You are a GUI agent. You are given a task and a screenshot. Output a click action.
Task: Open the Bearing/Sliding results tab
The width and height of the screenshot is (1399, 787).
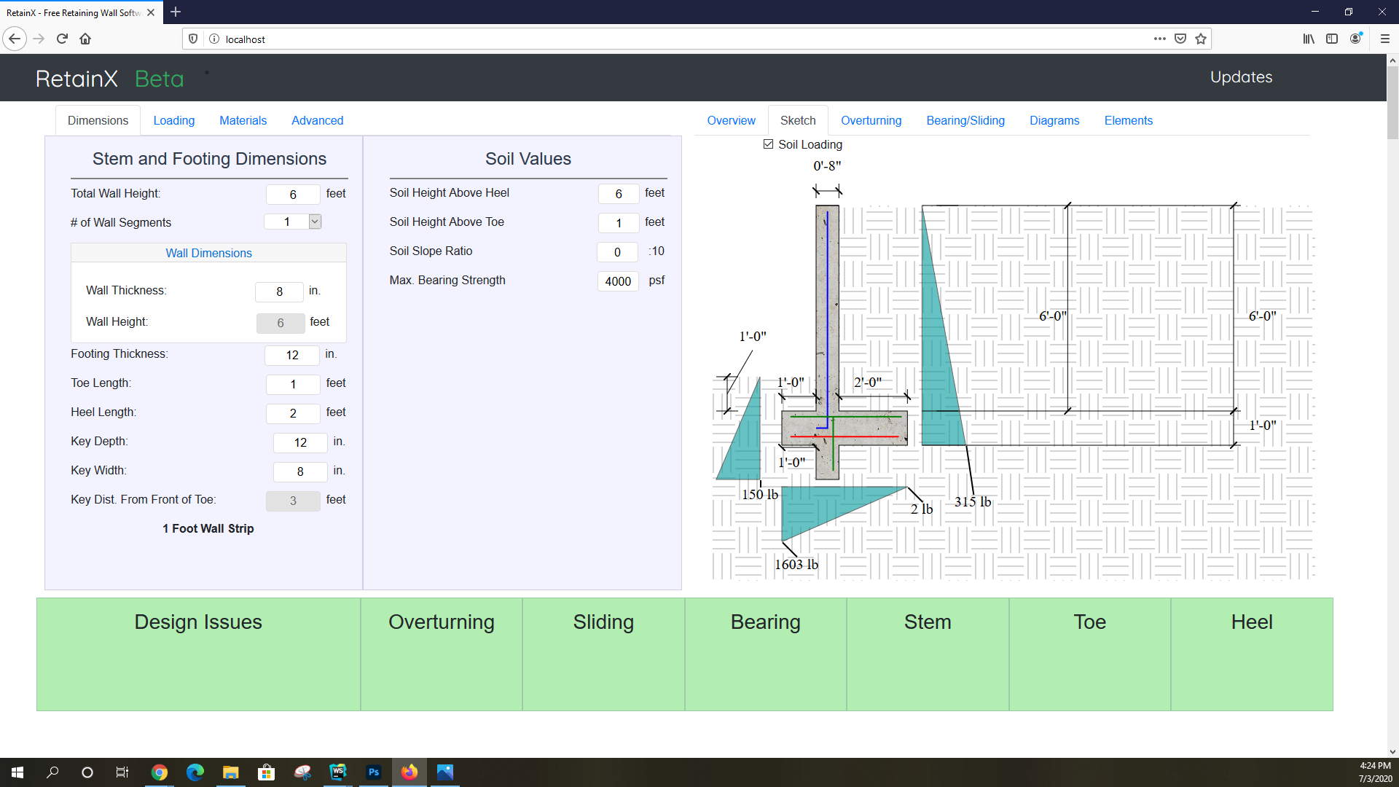pyautogui.click(x=965, y=120)
